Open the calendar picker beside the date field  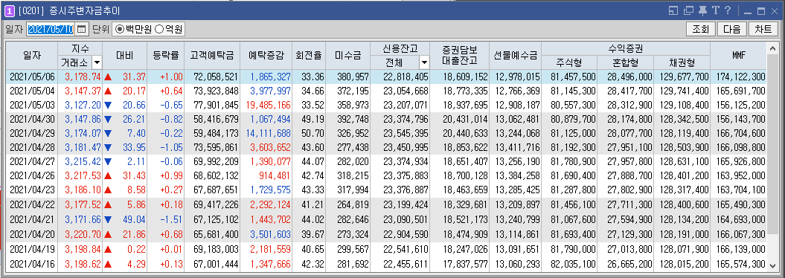point(82,29)
